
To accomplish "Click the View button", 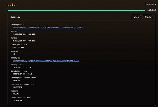I will (x=136, y=17).
